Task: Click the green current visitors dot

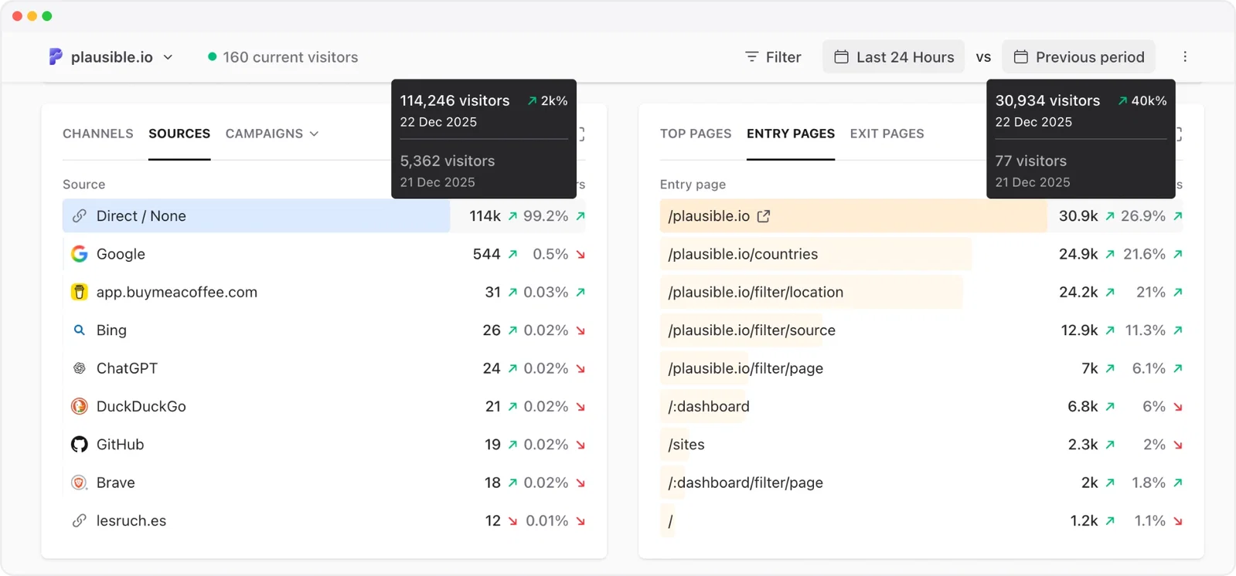Action: (x=212, y=56)
